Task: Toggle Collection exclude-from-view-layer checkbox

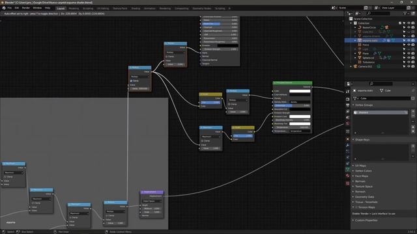Action: tap(400, 23)
